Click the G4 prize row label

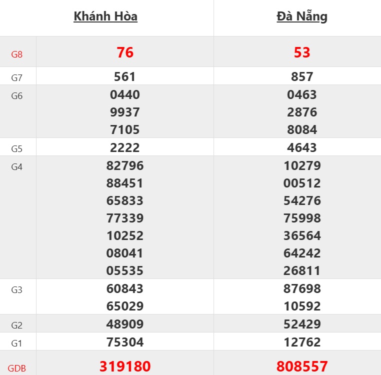pyautogui.click(x=17, y=167)
